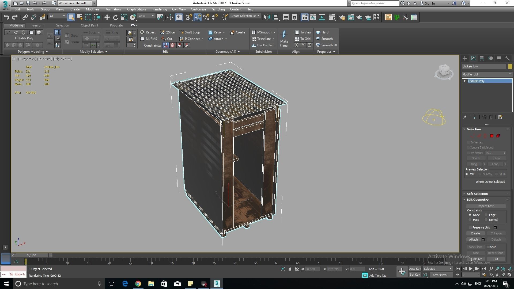Click the QSlice tool in ribbon
The height and width of the screenshot is (289, 514).
tap(167, 32)
